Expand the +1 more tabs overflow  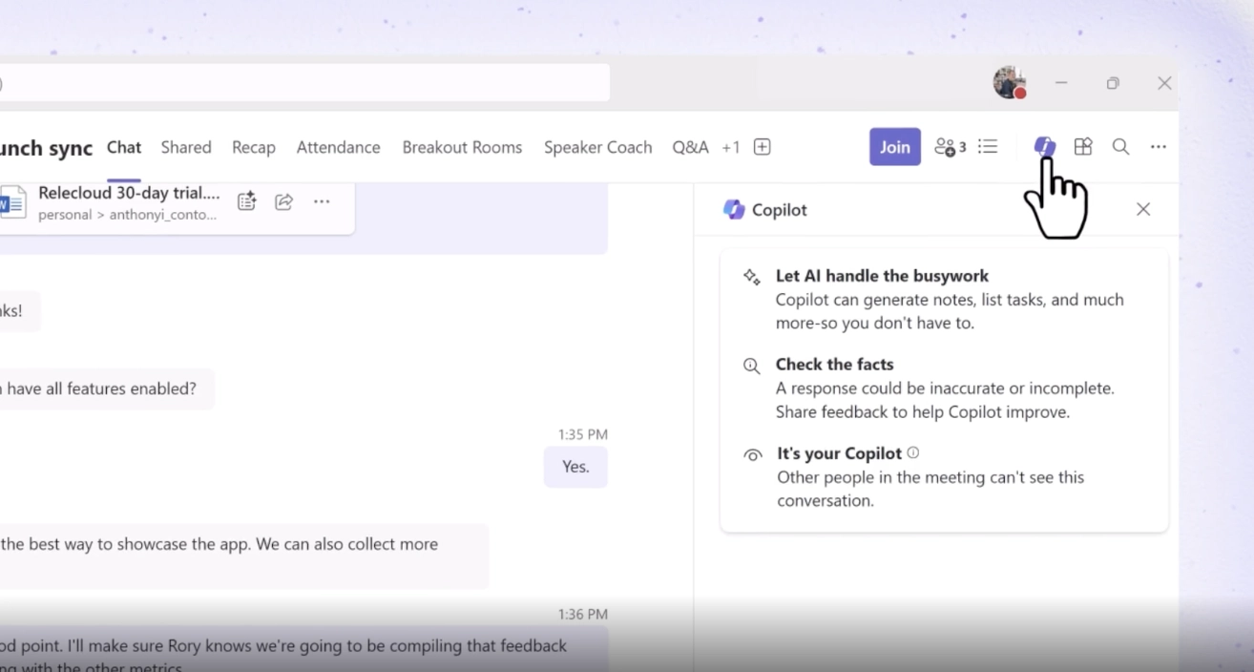pyautogui.click(x=731, y=147)
